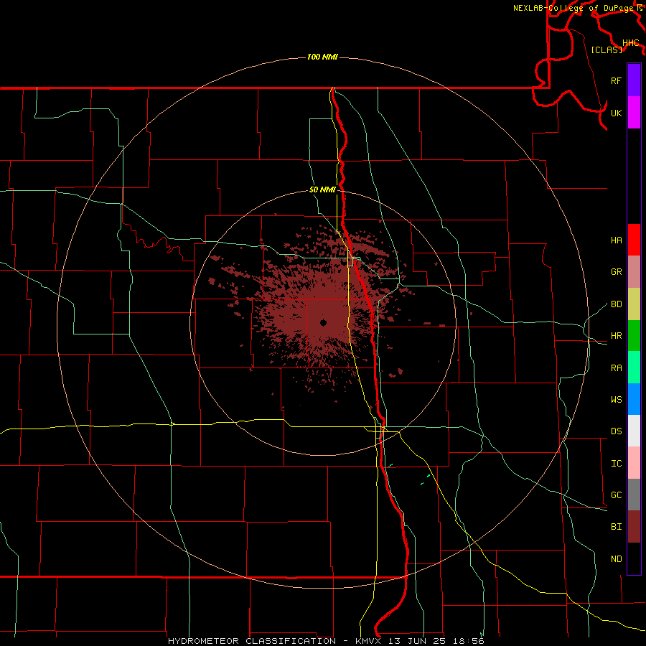Click the IC legend label
This screenshot has width=646, height=646.
(x=616, y=463)
